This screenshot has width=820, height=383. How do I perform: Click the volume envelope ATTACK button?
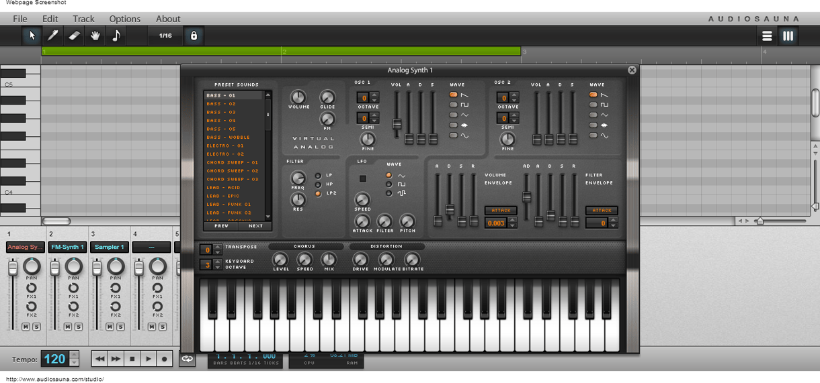(501, 210)
